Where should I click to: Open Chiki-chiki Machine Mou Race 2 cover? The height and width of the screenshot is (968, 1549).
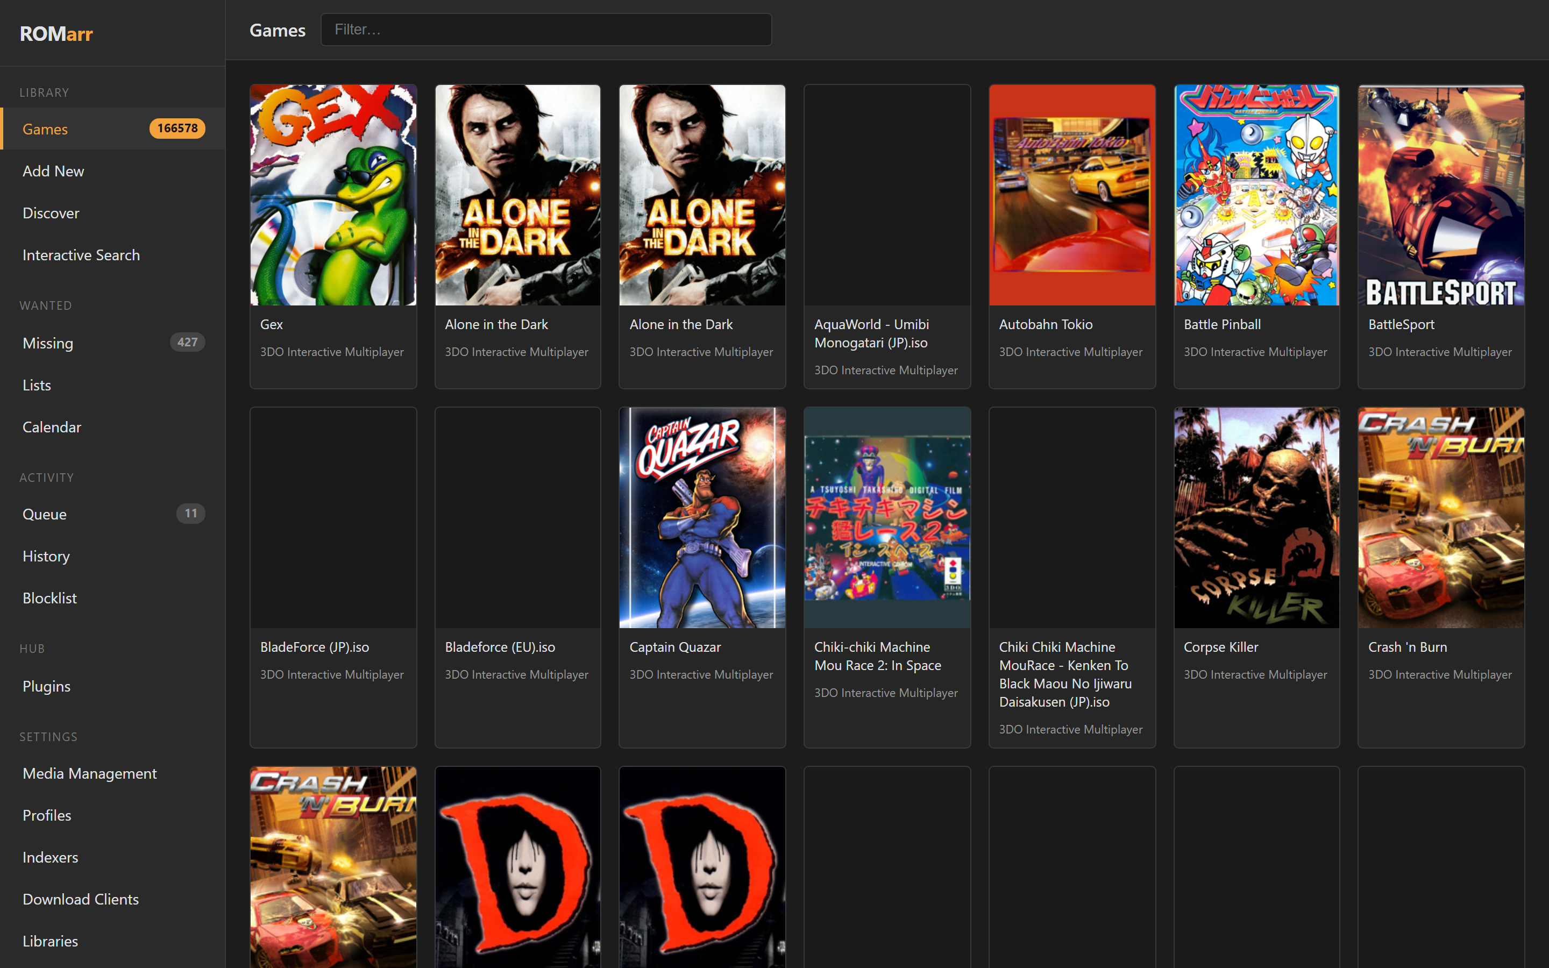pos(887,518)
